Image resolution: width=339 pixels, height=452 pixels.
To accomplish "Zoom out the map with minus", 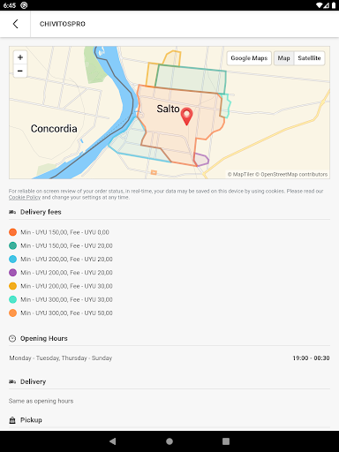I will click(x=20, y=71).
